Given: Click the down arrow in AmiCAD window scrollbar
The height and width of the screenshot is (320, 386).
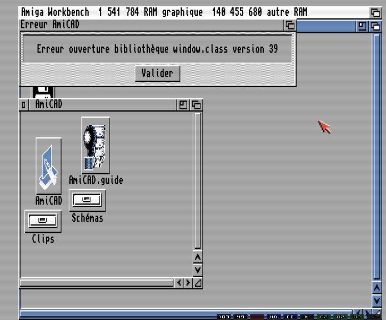Looking at the screenshot, I should (x=197, y=270).
